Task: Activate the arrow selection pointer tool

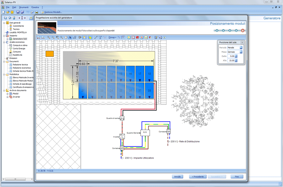Action: (70, 37)
